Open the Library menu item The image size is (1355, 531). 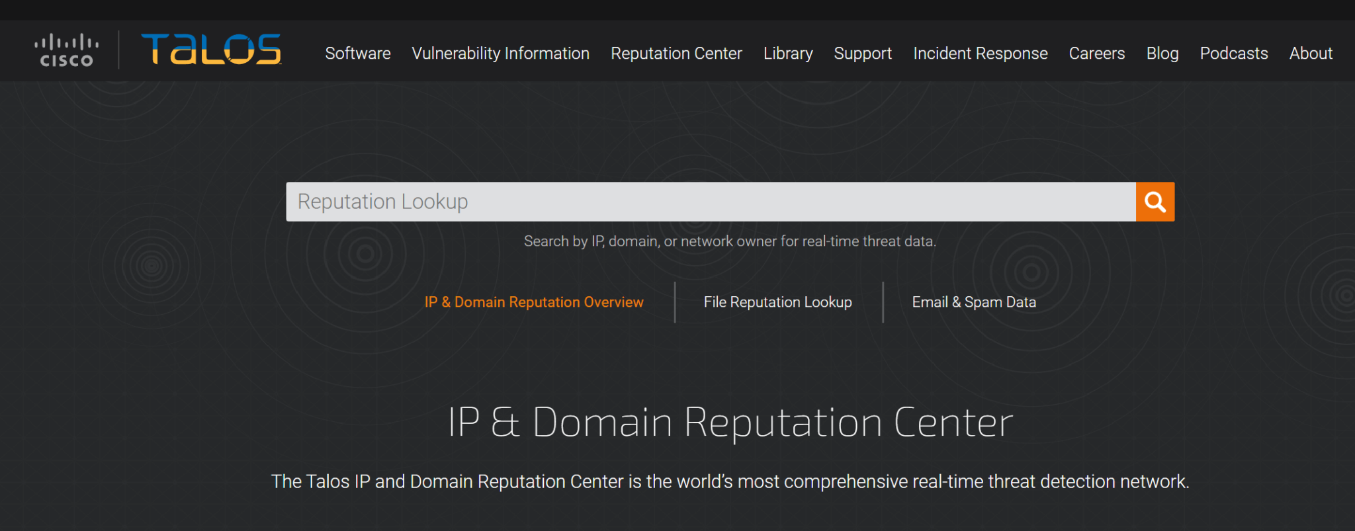coord(787,54)
